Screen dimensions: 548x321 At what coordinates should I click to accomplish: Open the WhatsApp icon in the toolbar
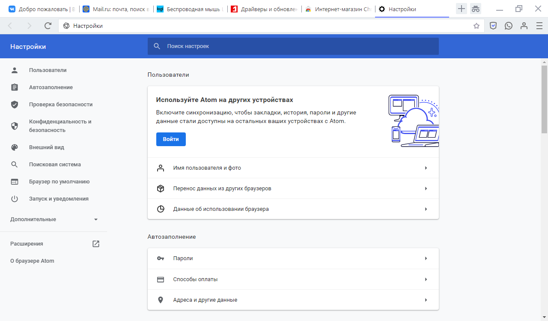(x=509, y=26)
